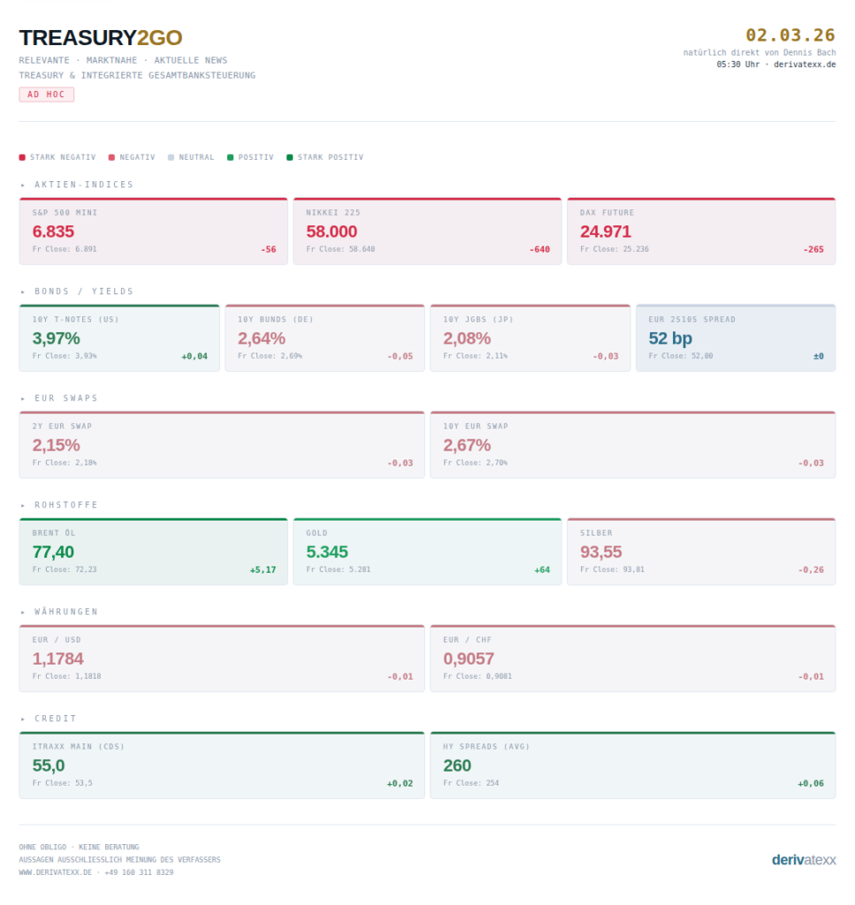Click the AD HOC badge

(46, 95)
